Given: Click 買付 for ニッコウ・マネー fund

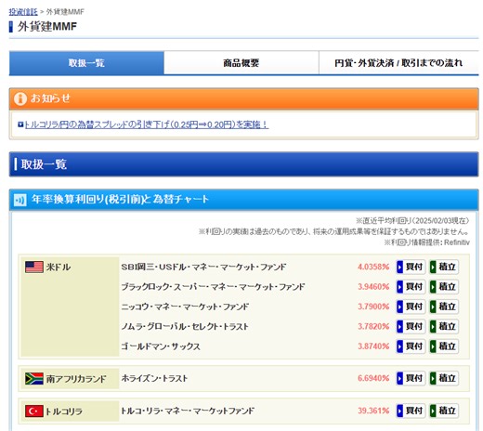Looking at the screenshot, I should coord(411,307).
